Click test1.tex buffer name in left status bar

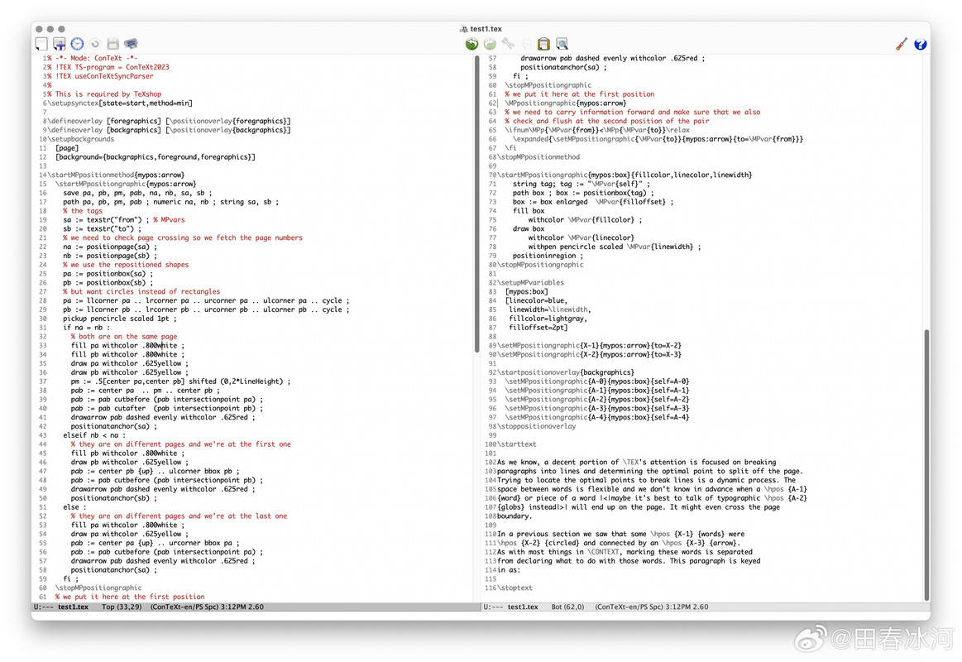click(73, 607)
